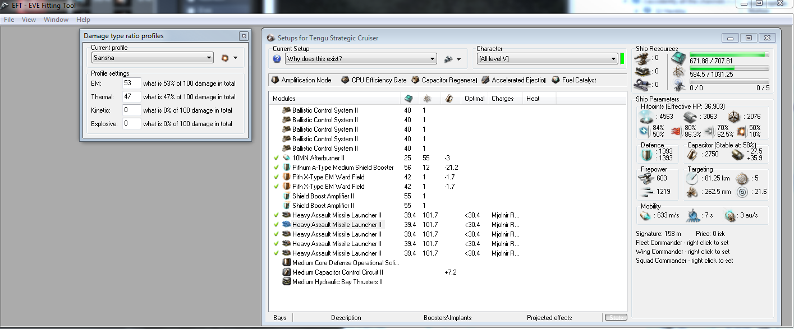Image resolution: width=794 pixels, height=329 pixels.
Task: Click the CPU usage progress bar
Action: pyautogui.click(x=729, y=55)
